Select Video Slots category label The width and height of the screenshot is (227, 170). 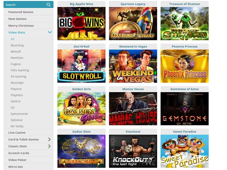17,33
